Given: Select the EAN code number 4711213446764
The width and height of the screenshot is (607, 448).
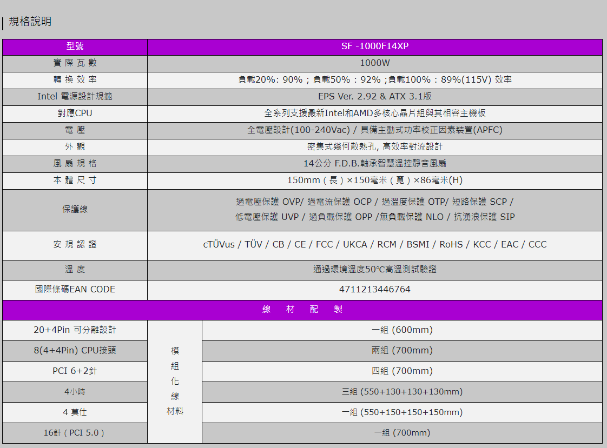Looking at the screenshot, I should point(374,290).
